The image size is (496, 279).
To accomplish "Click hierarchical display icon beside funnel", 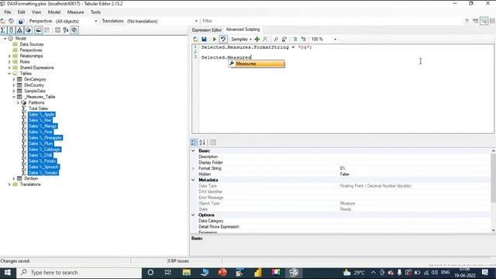I will pos(475,21).
